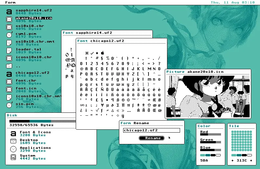Click the Desktop category icon in Disk
260x169 pixels.
pos(13,141)
